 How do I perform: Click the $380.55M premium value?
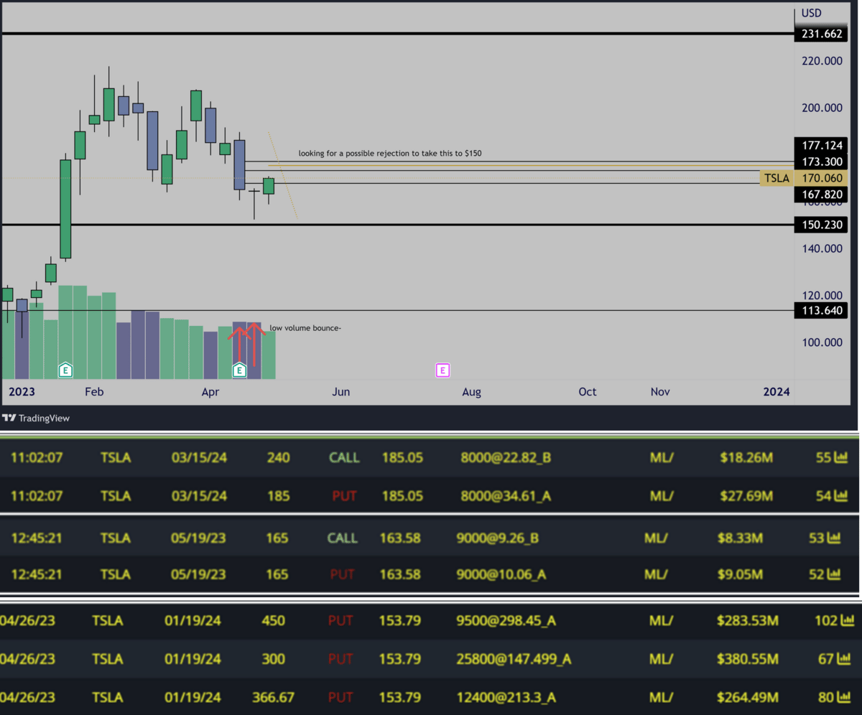coord(748,658)
